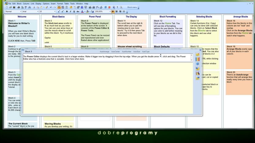This screenshot has height=143, width=255.
Task: Toggle AutoType in the Power Panel
Action: click(x=146, y=52)
